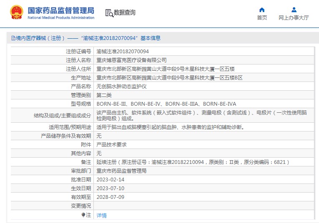Click the 产品名称 label
Image resolution: width=319 pixels, height=223 pixels.
tap(81, 86)
